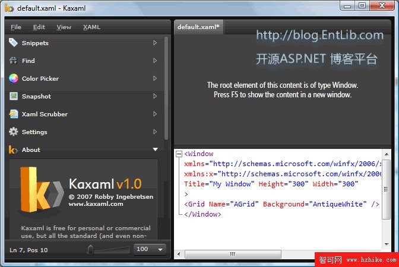Click the Settings gear icon
The height and width of the screenshot is (267, 399).
point(13,132)
